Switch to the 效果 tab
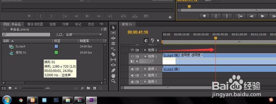 65,24
